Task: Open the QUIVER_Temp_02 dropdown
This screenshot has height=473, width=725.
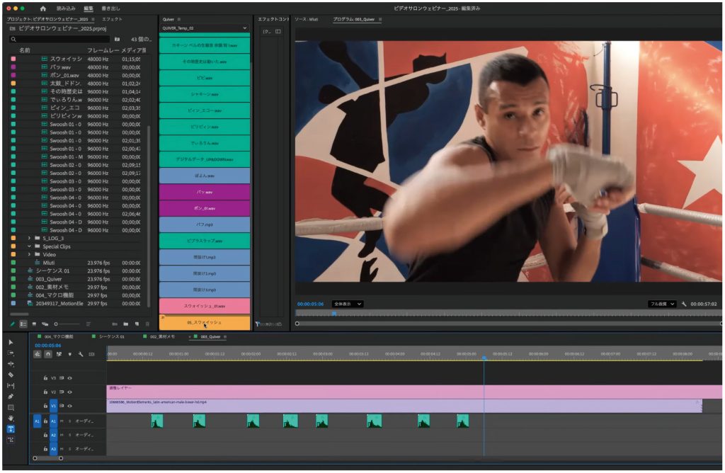Action: coord(204,28)
